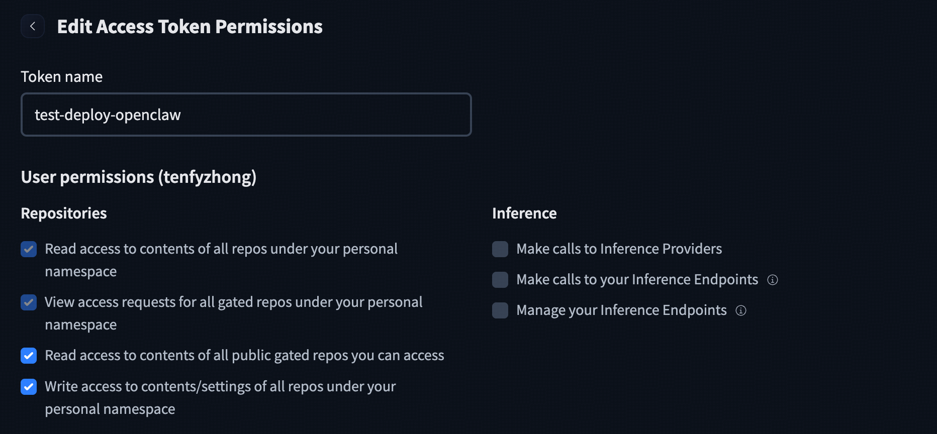Image resolution: width=937 pixels, height=434 pixels.
Task: Click info icon beside Manage your Inference Endpoints
Action: [x=741, y=310]
